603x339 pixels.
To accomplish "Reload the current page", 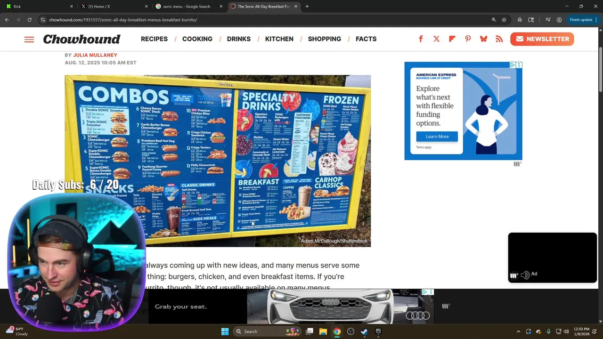I will (x=29, y=20).
